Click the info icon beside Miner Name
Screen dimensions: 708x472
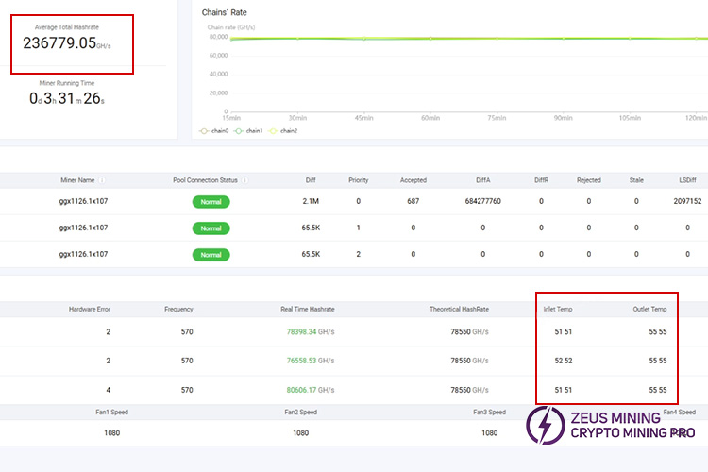[102, 180]
